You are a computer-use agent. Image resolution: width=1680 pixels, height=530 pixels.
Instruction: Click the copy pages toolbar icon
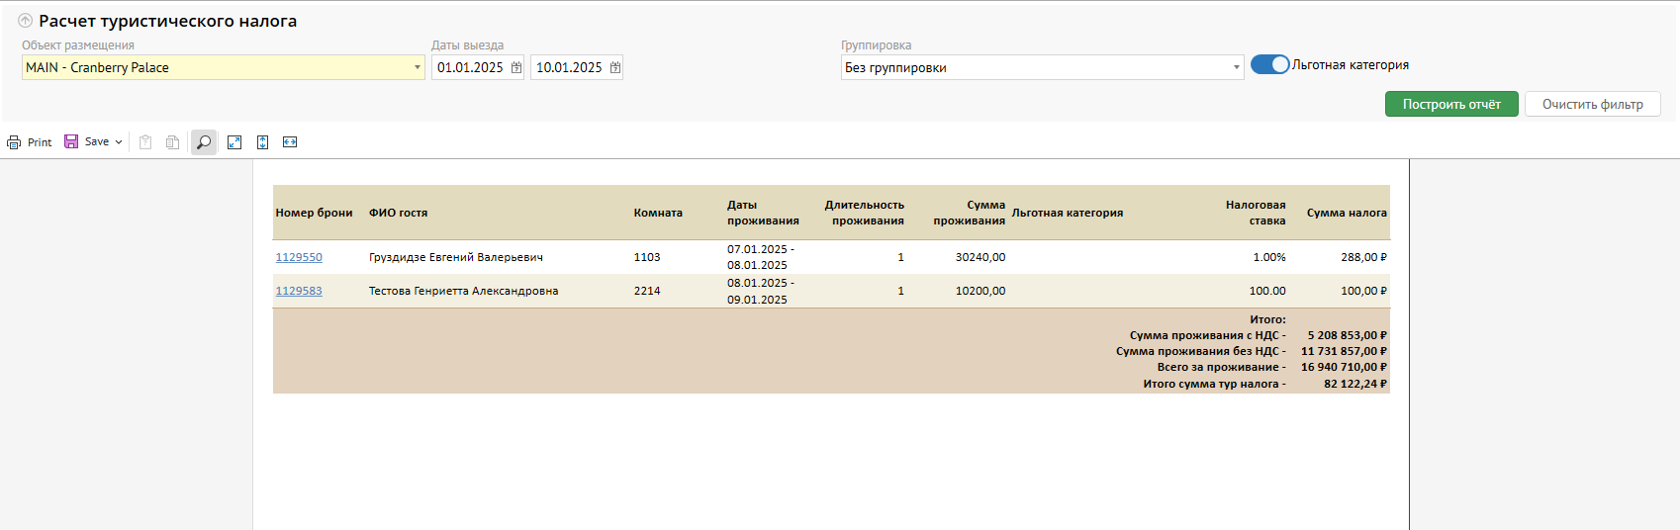click(173, 142)
